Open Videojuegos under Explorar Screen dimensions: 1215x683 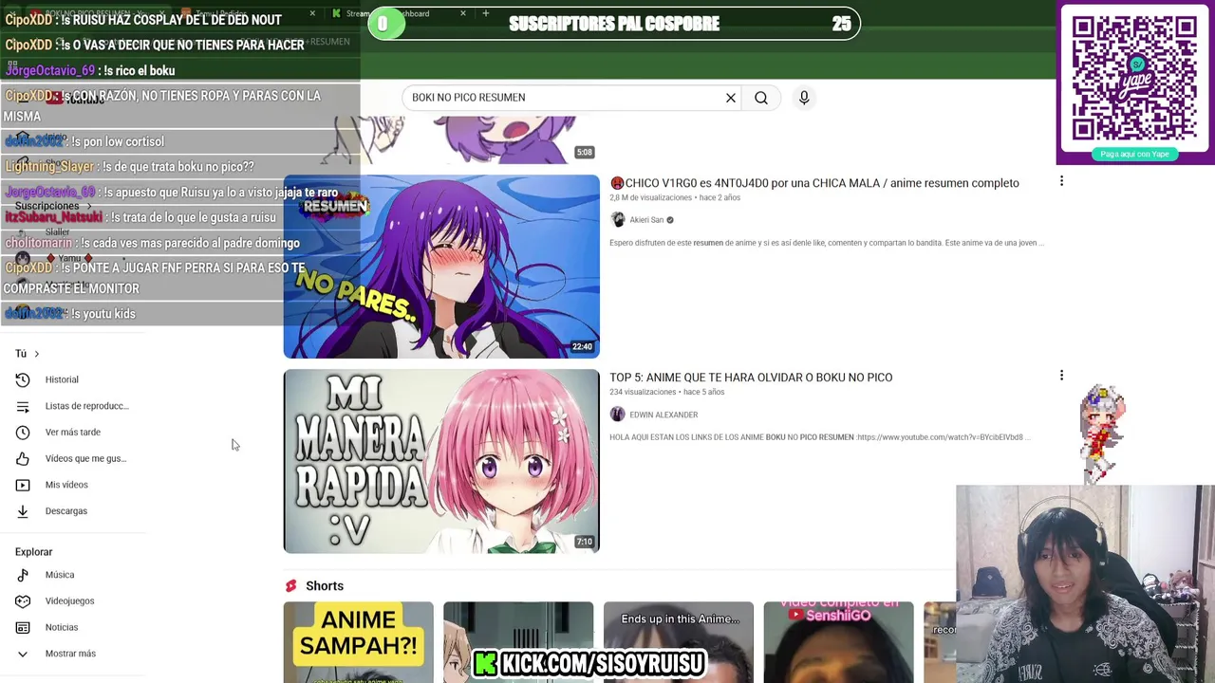tap(69, 601)
